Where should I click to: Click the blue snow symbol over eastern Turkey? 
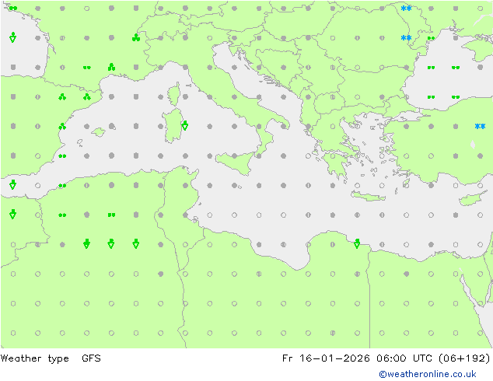coord(480,127)
